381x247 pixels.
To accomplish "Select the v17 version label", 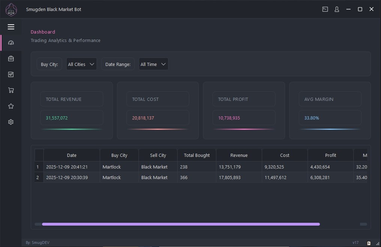I will (x=356, y=243).
